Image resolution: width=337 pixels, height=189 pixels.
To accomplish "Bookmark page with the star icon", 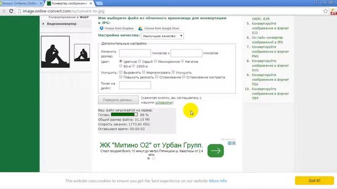I will click(x=325, y=11).
